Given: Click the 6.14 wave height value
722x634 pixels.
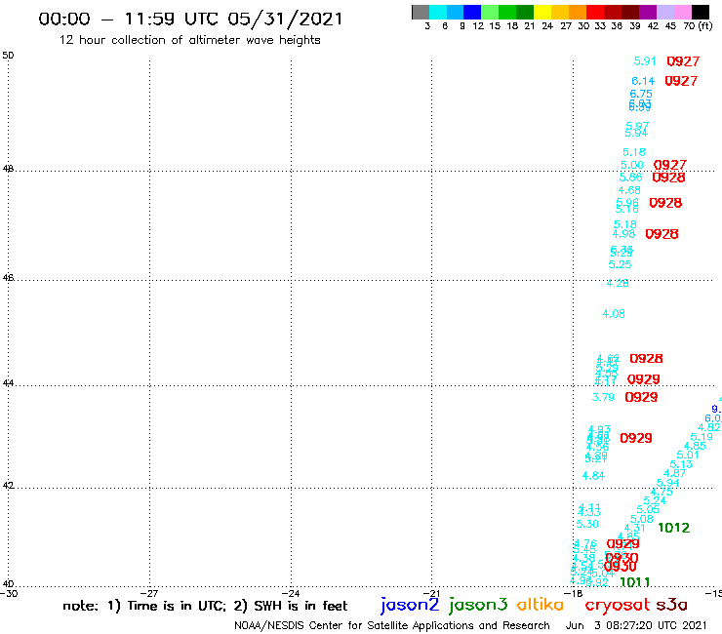Looking at the screenshot, I should (x=643, y=81).
